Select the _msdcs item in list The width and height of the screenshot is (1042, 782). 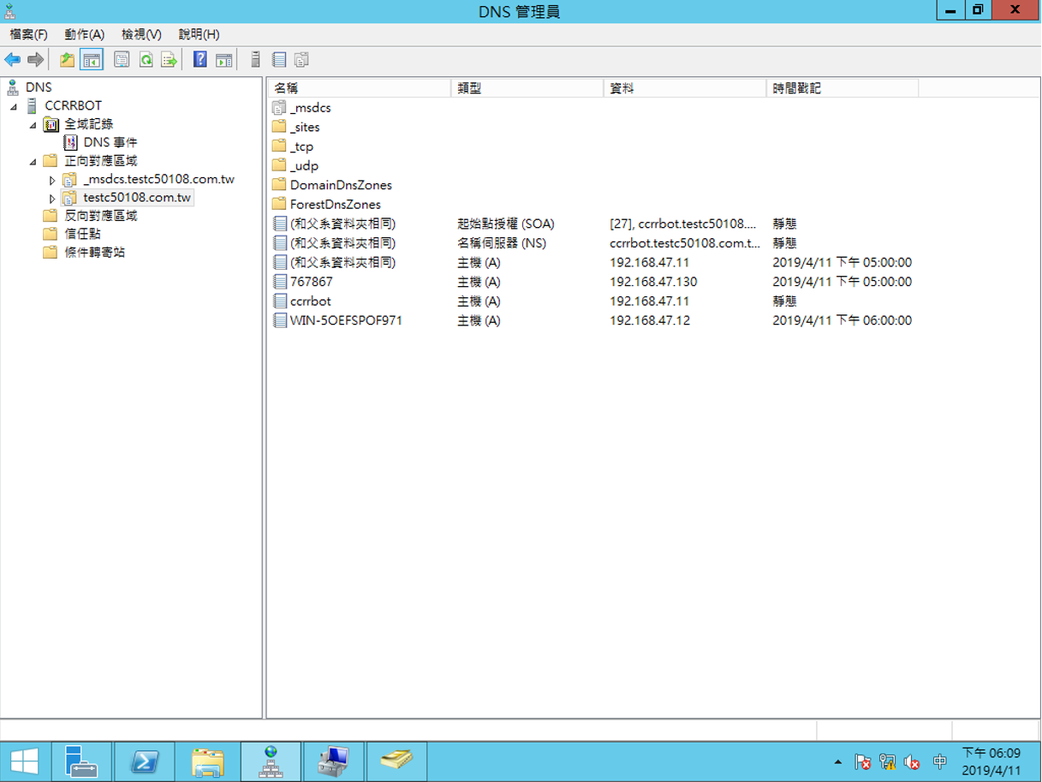311,108
